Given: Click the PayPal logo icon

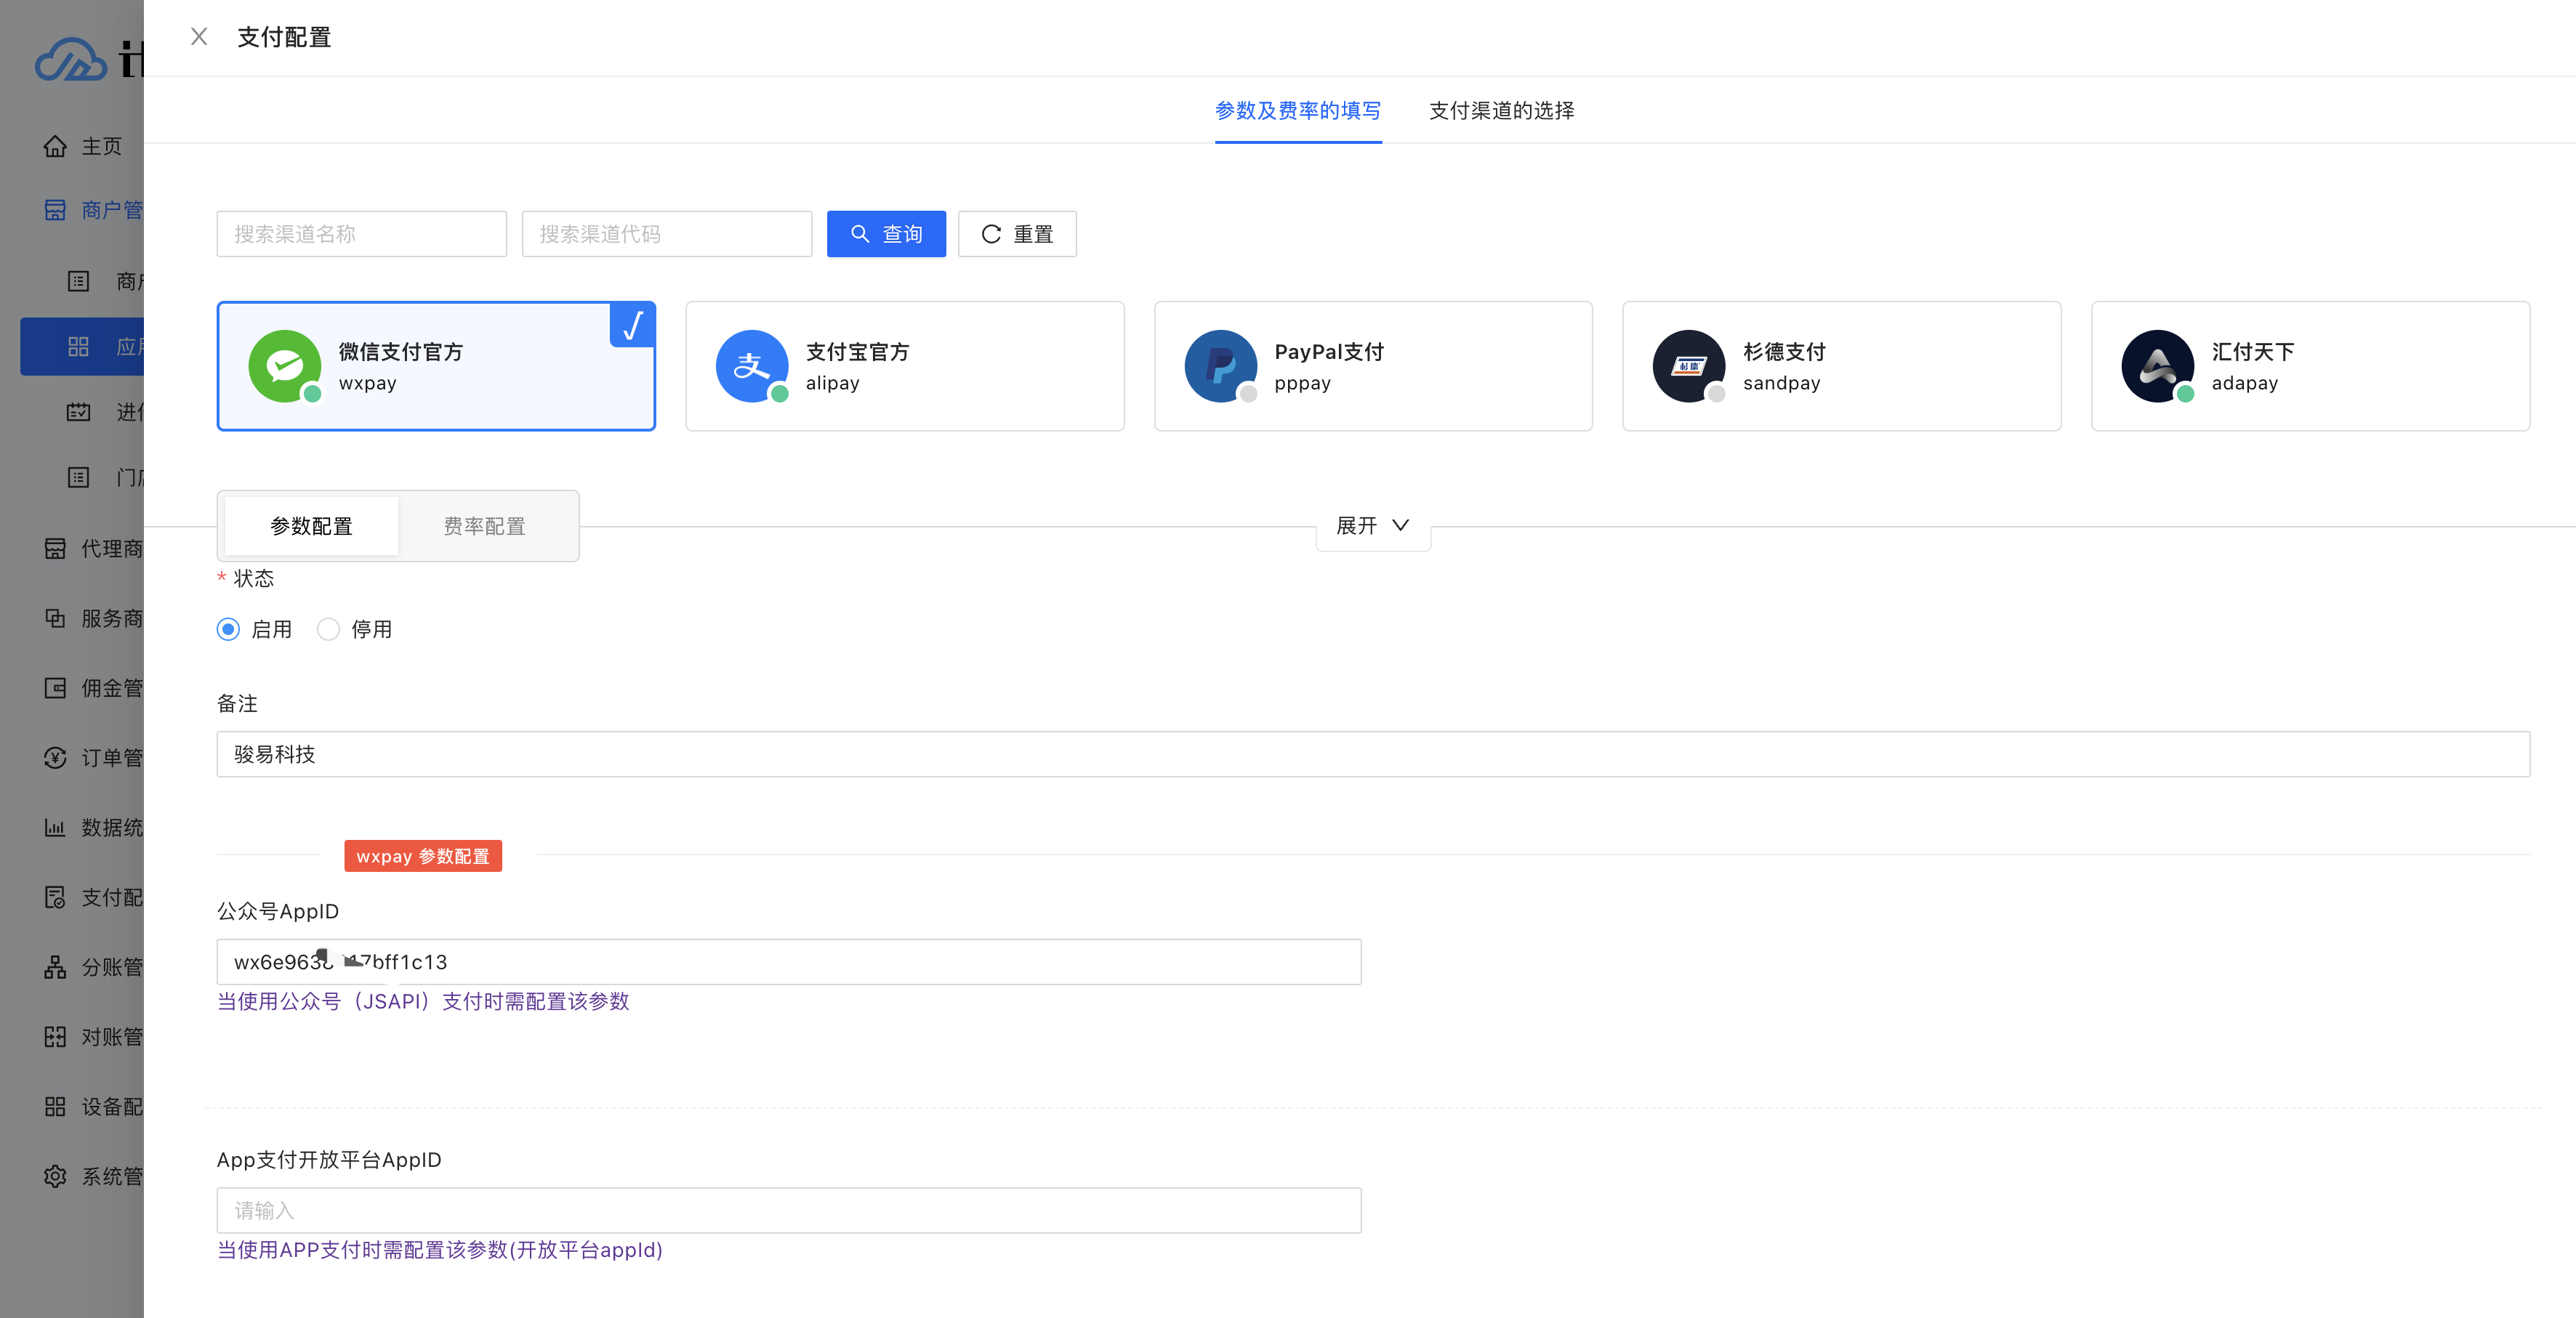Looking at the screenshot, I should coord(1220,365).
